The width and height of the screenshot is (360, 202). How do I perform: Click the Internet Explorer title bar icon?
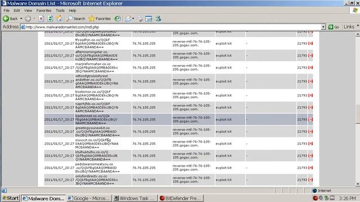click(4, 3)
